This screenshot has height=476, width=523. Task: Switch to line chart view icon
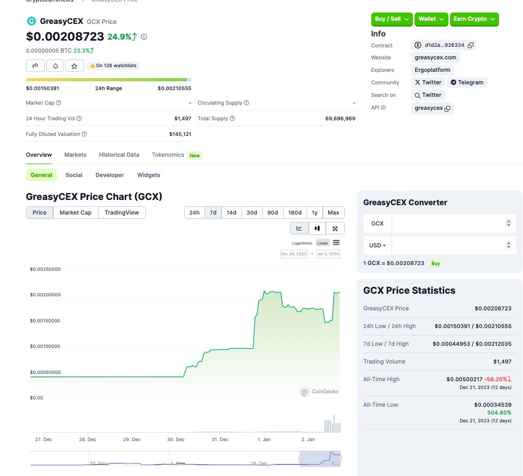tap(299, 228)
